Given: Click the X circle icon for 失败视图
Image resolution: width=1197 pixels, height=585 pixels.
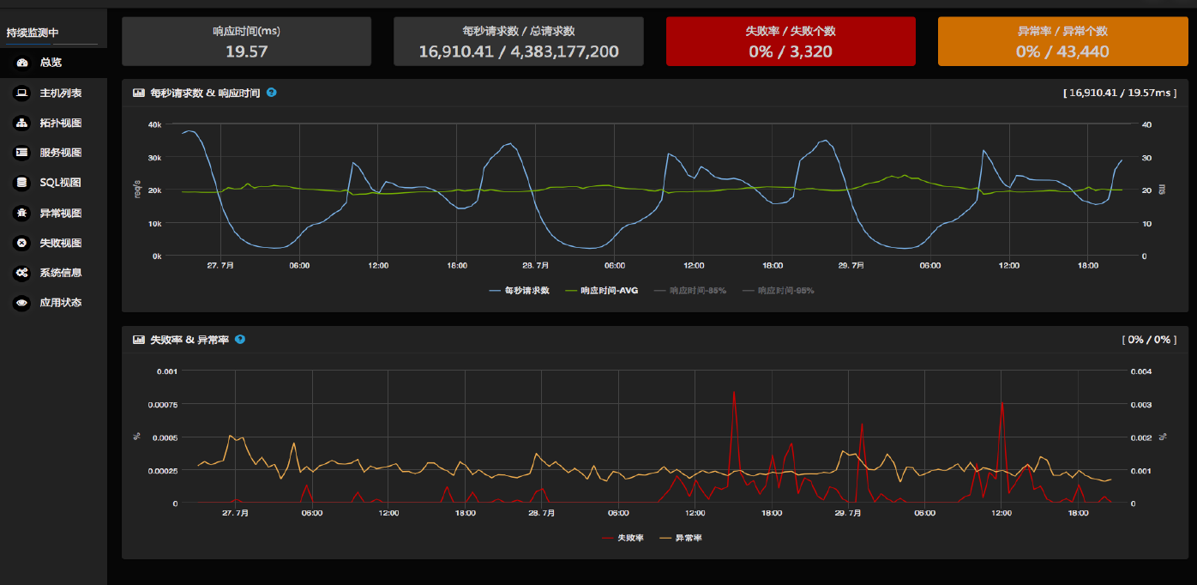Looking at the screenshot, I should point(22,243).
